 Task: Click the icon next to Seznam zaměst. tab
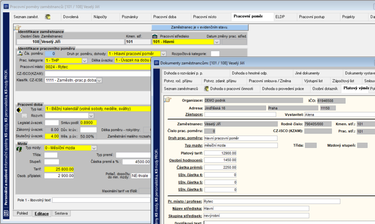click(48, 17)
